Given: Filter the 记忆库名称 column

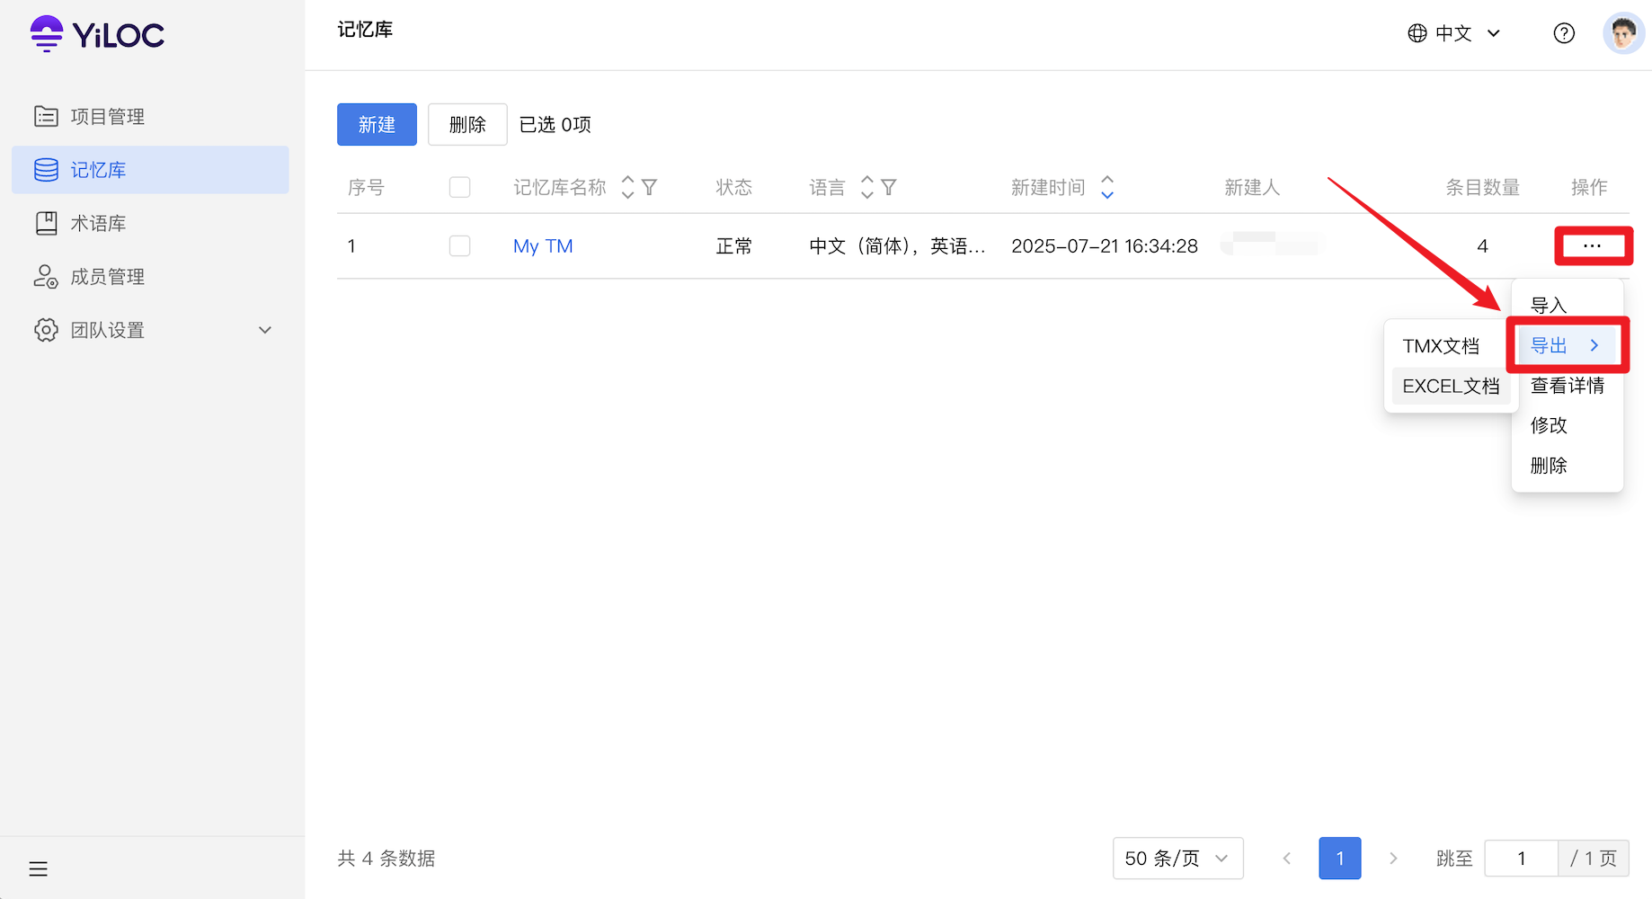Looking at the screenshot, I should 649,187.
